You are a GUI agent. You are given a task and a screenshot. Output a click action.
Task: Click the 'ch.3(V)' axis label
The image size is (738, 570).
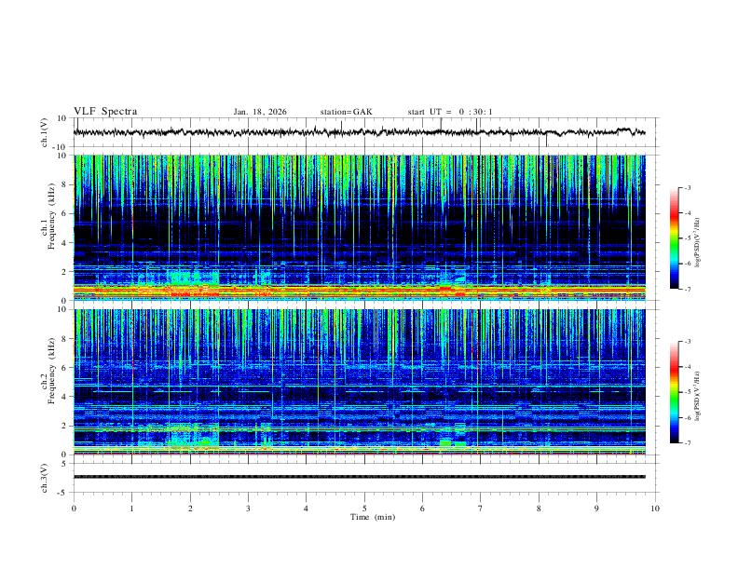(45, 478)
